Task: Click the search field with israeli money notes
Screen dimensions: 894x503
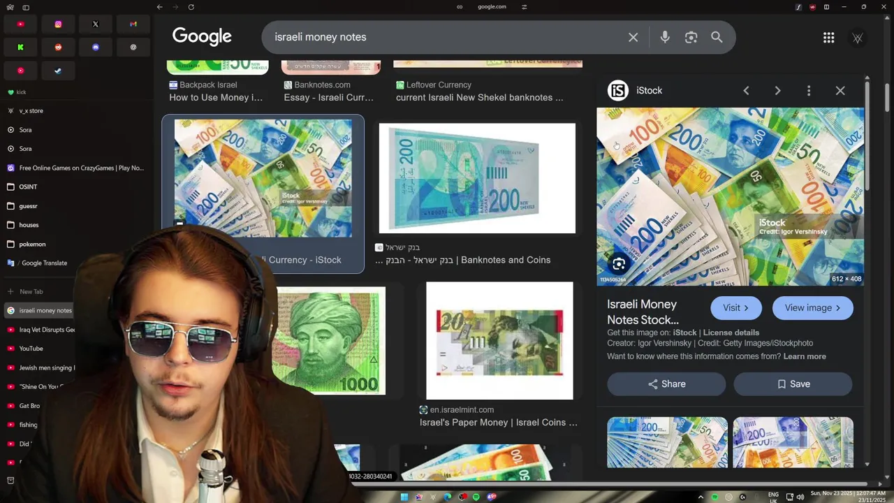Action: [447, 37]
